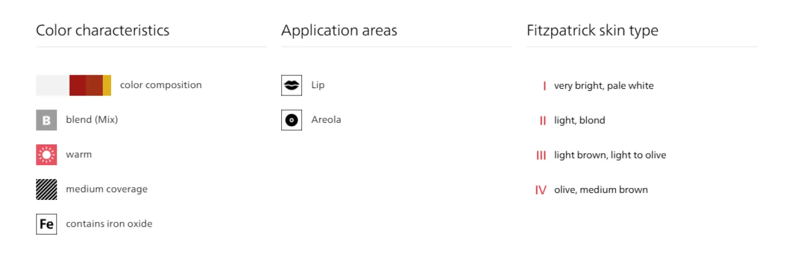
Task: Click the Fitzpatrick skin type heading
Action: (592, 30)
